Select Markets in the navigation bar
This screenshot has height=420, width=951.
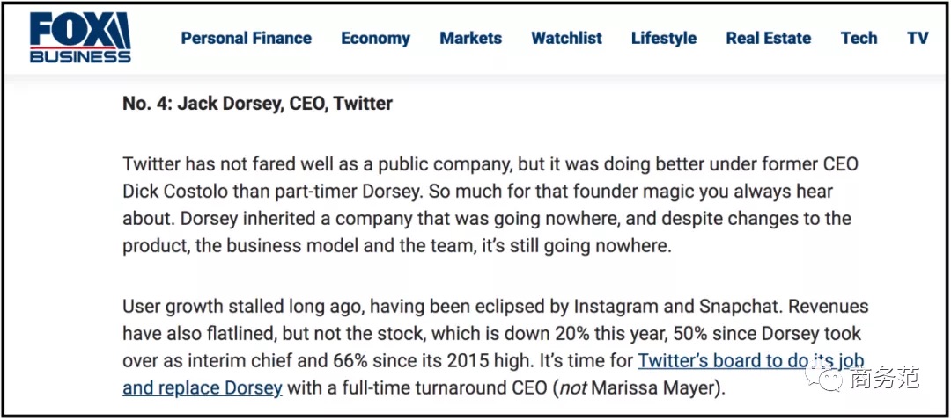470,38
